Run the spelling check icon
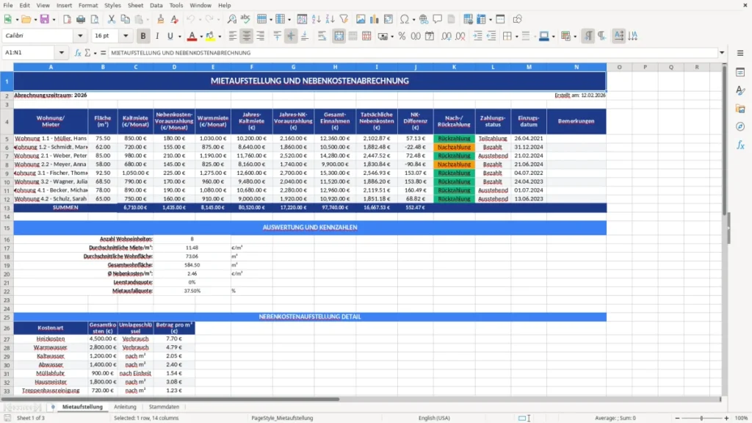This screenshot has height=423, width=752. (x=245, y=19)
